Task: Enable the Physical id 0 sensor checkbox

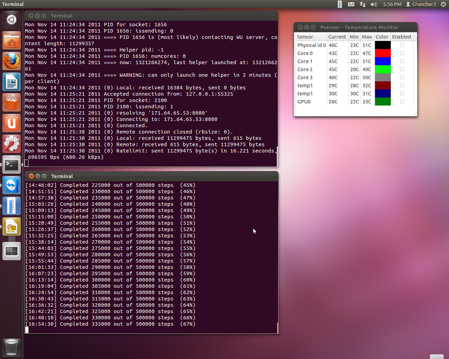Action: click(x=402, y=45)
